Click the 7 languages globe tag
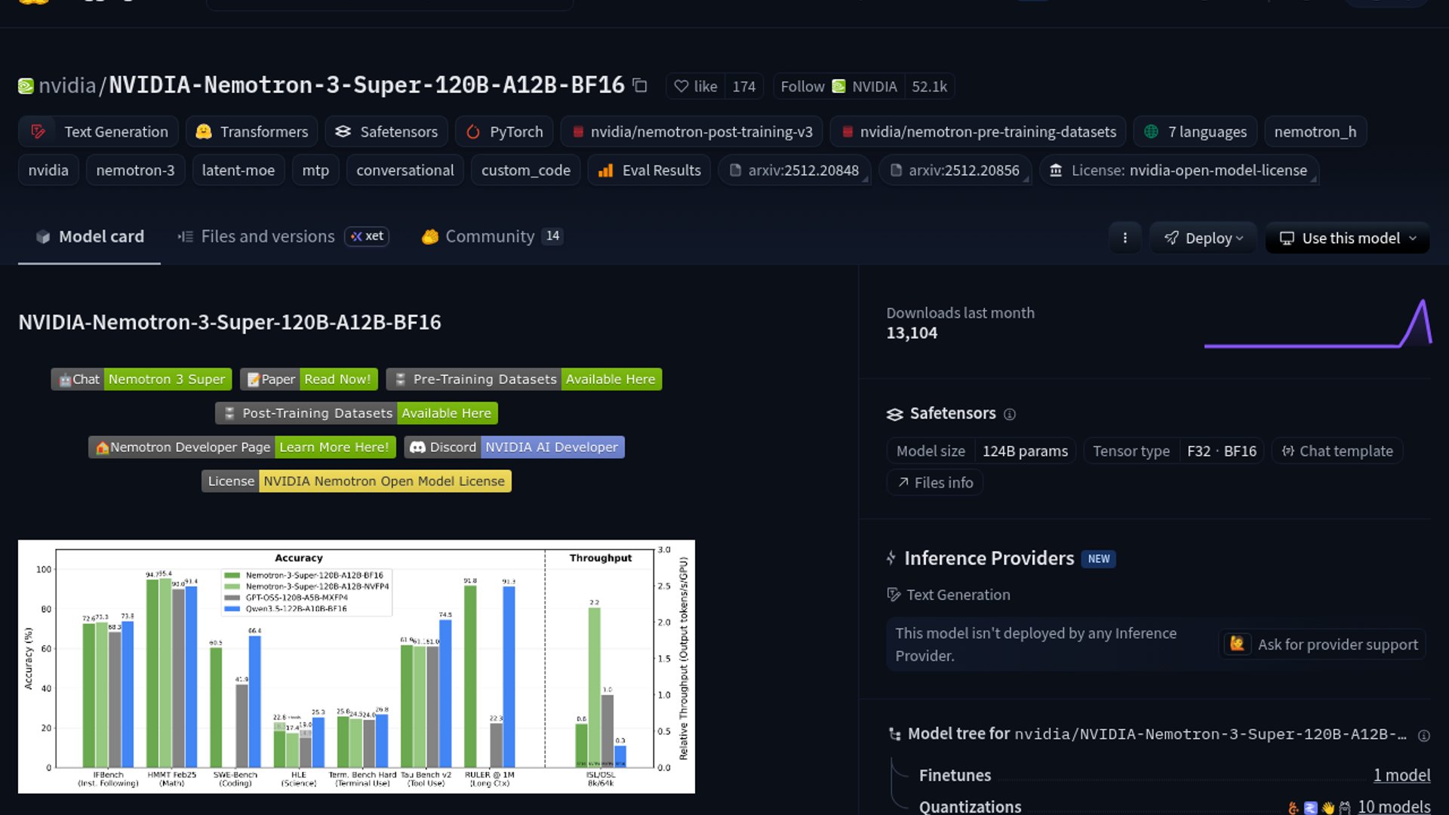The height and width of the screenshot is (815, 1449). 1195,132
